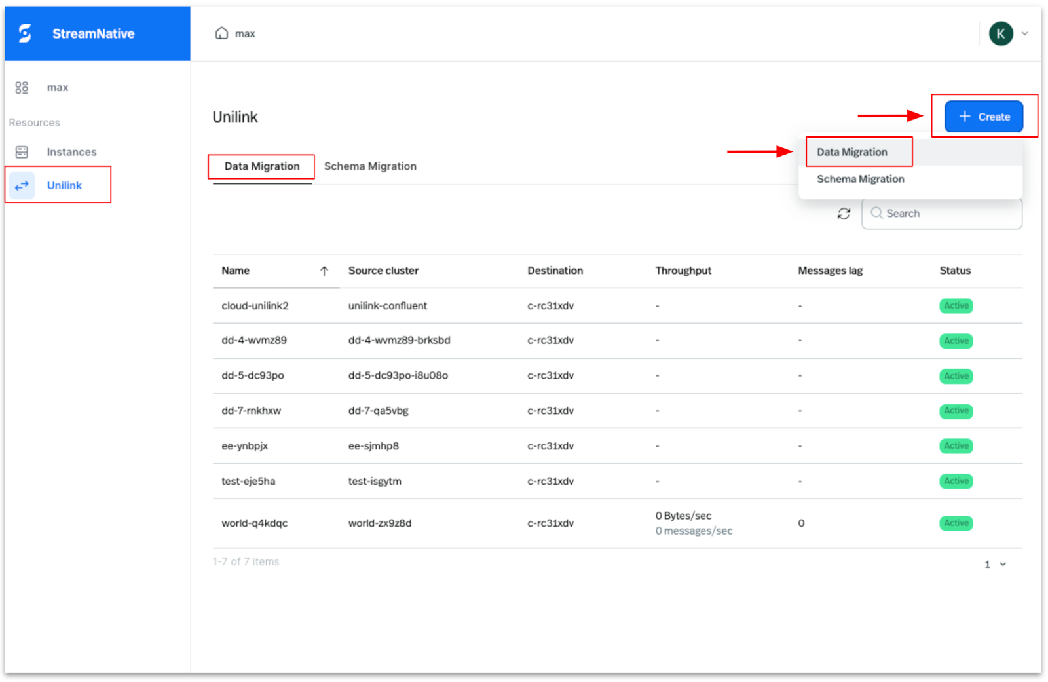Open the page number dropdown
This screenshot has width=1048, height=682.
1002,564
